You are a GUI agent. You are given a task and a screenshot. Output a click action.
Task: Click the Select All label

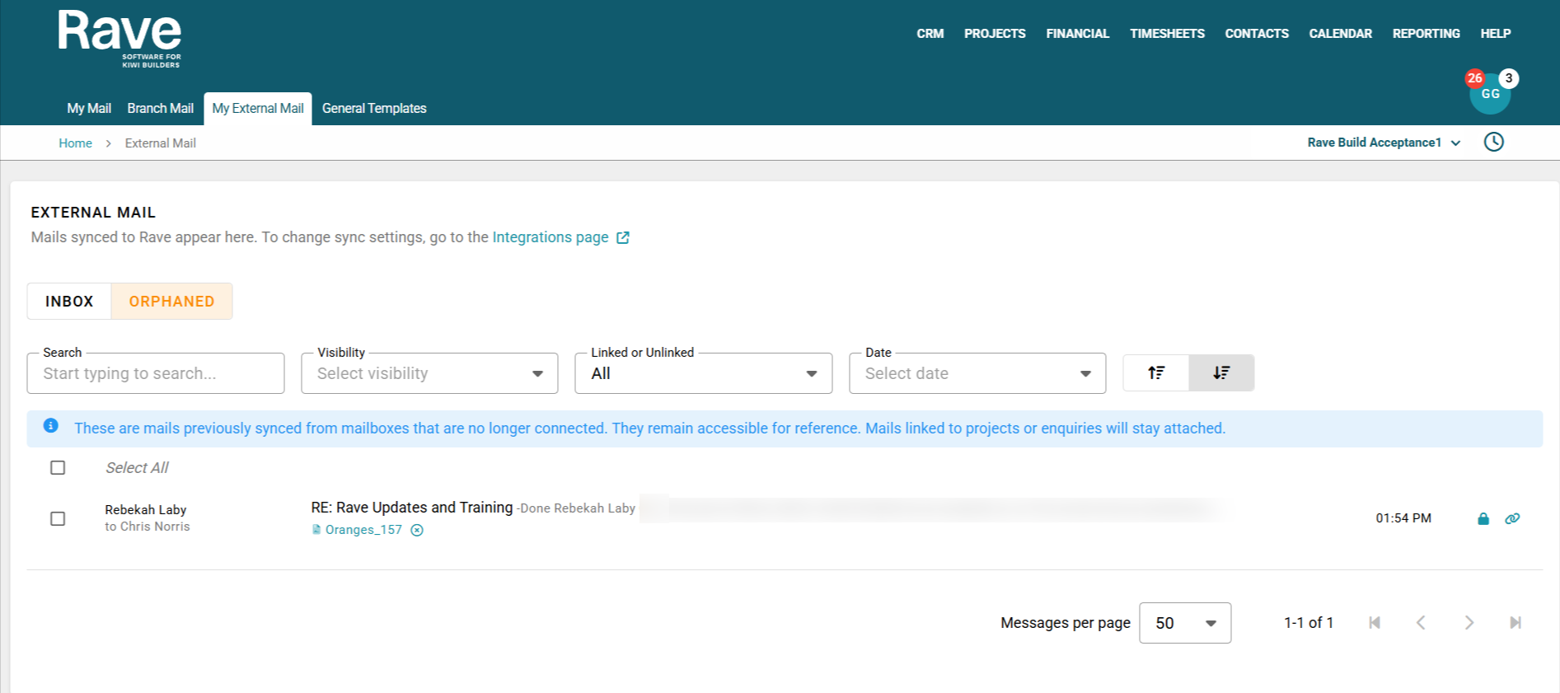[137, 468]
